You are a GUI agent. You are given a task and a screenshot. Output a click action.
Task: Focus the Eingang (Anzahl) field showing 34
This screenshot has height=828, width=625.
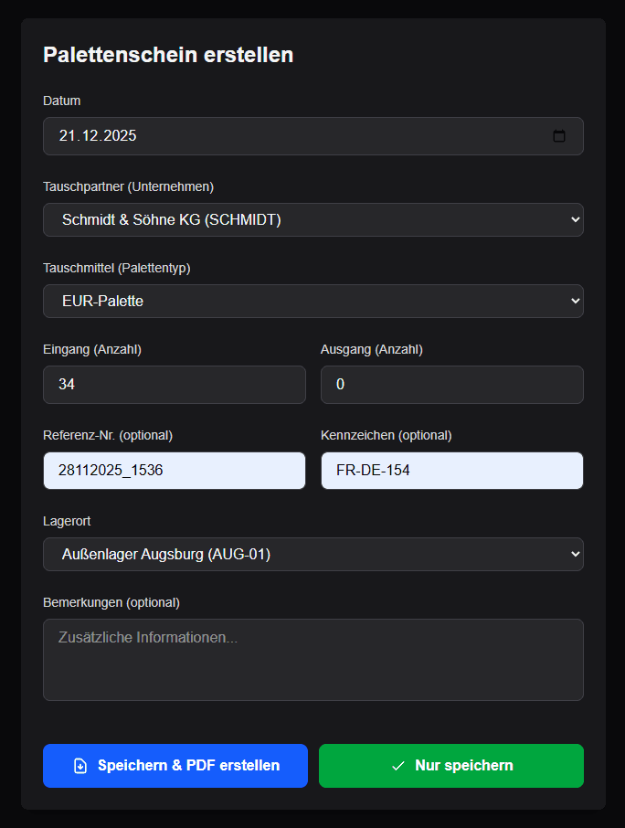coord(174,385)
